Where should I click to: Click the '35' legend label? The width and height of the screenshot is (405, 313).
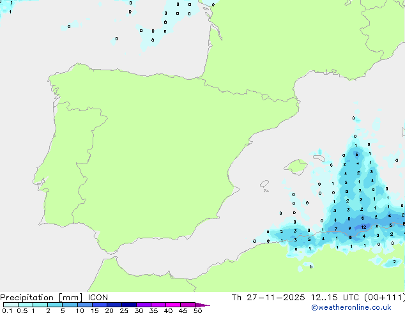click(153, 310)
